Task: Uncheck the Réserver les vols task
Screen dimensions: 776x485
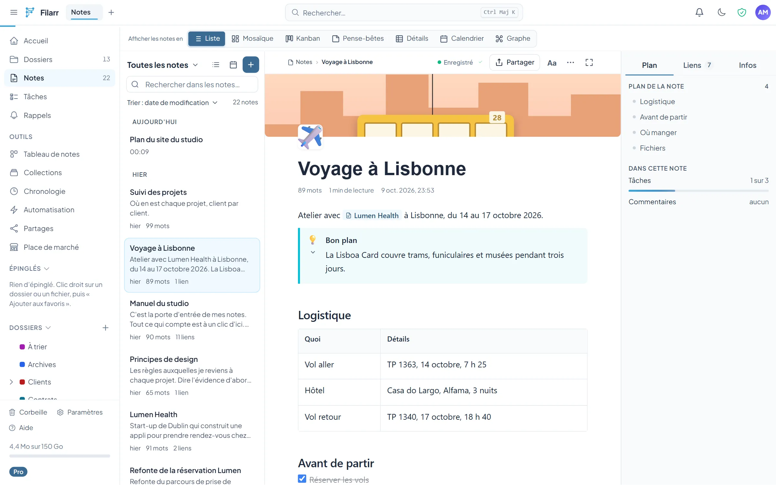Action: coord(302,479)
